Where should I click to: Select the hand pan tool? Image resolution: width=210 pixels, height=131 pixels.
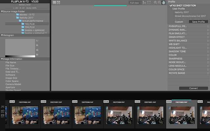tap(163, 3)
